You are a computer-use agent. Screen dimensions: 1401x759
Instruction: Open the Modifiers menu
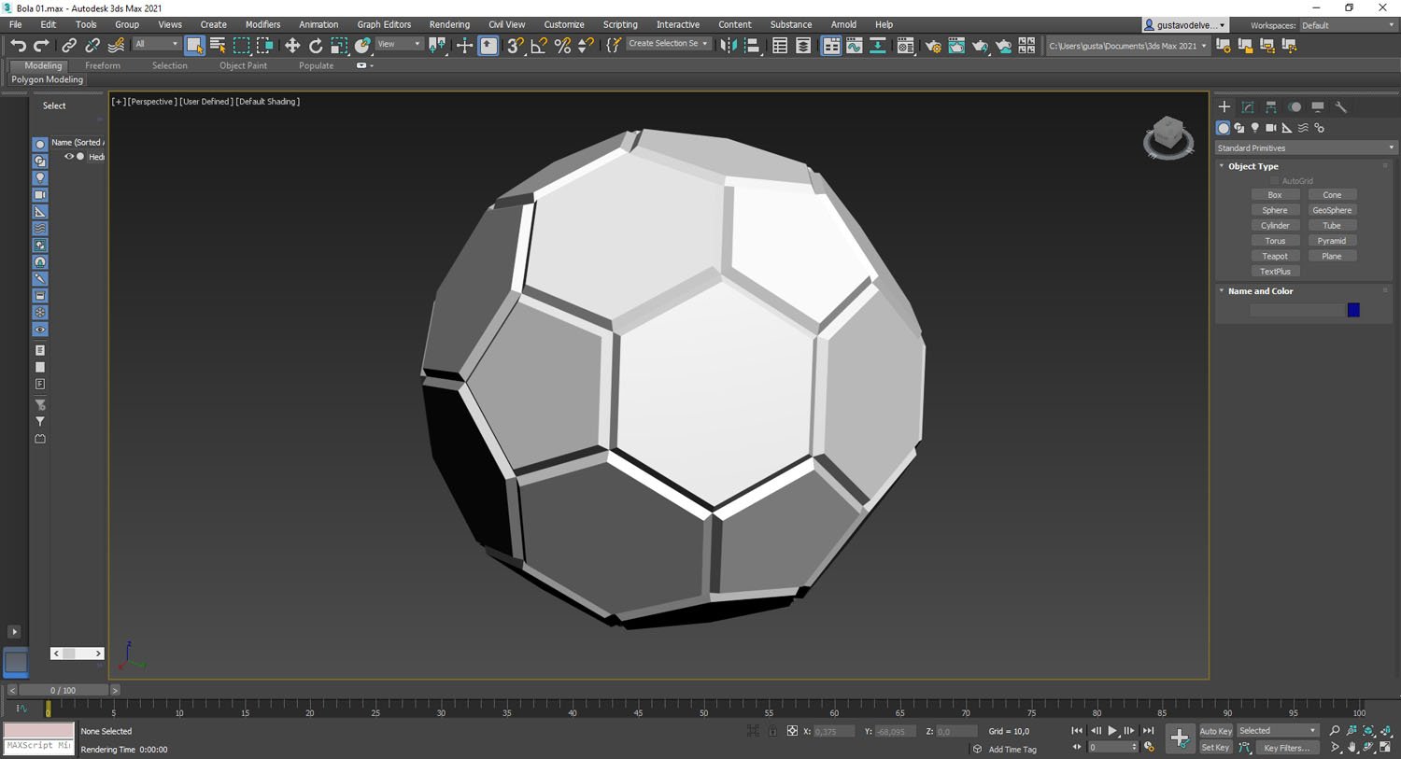(x=262, y=24)
